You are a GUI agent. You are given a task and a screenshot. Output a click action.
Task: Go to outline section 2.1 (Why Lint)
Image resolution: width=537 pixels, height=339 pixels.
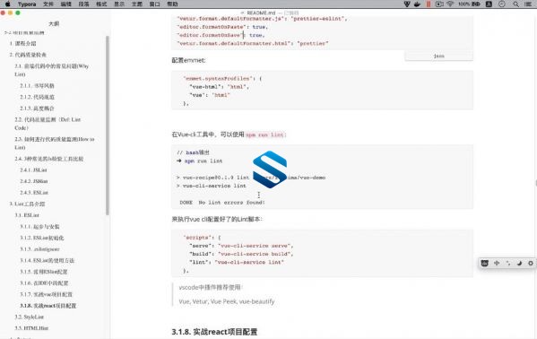pyautogui.click(x=51, y=70)
